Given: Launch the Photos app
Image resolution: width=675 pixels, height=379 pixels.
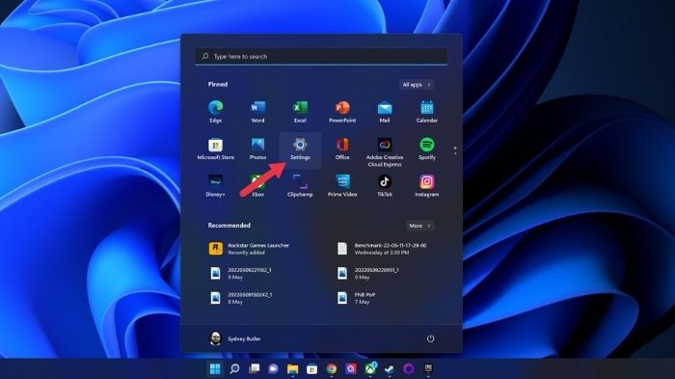Looking at the screenshot, I should pyautogui.click(x=257, y=149).
